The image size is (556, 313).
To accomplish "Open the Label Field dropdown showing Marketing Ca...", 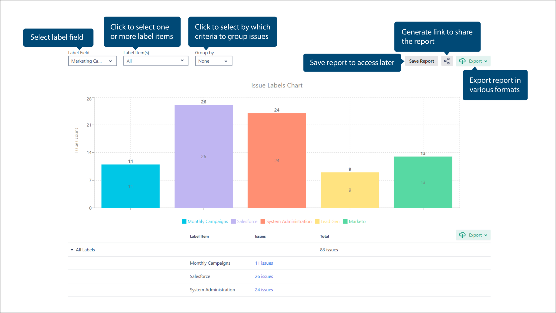I will click(x=92, y=61).
